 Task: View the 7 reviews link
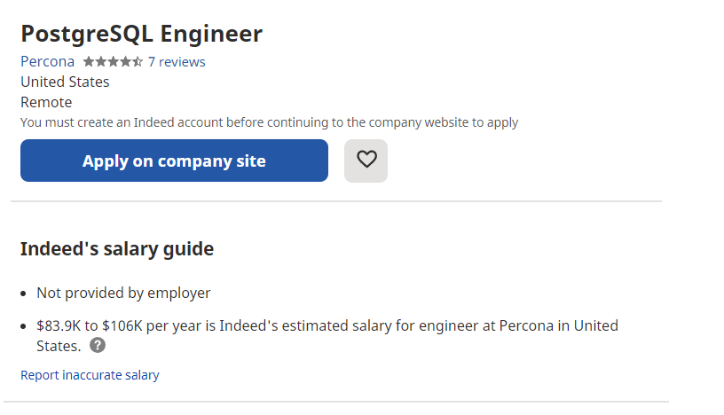click(177, 62)
